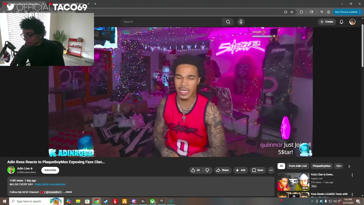Open File Explorer from taskbar
The width and height of the screenshot is (364, 205).
point(78,201)
